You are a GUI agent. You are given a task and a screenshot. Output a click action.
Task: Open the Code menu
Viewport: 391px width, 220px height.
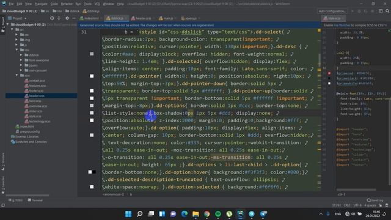pos(54,4)
